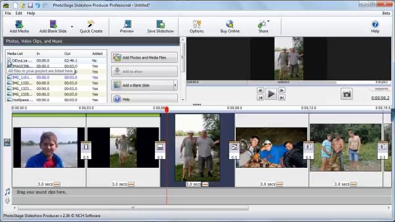This screenshot has height=222, width=395.
Task: Open the Quick Create wizard
Action: point(91,27)
